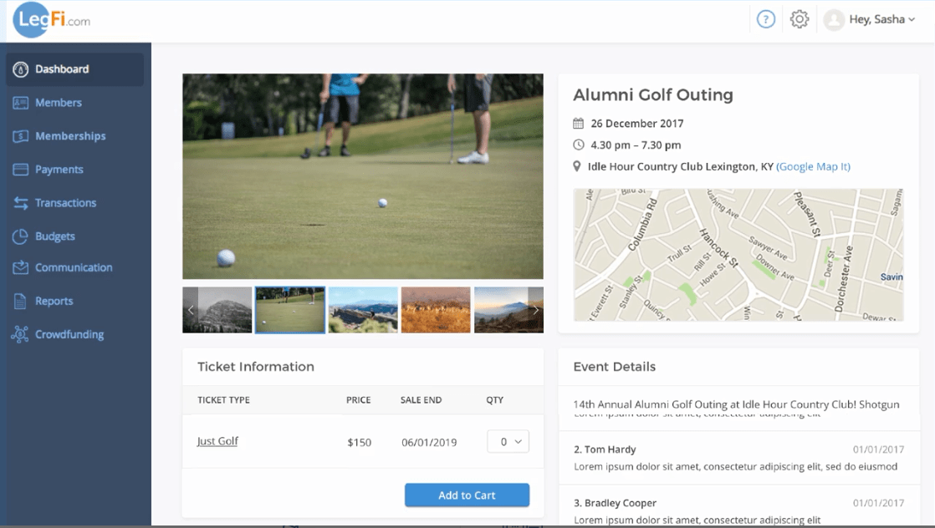Open the Hey, Sasha user dropdown

(871, 19)
